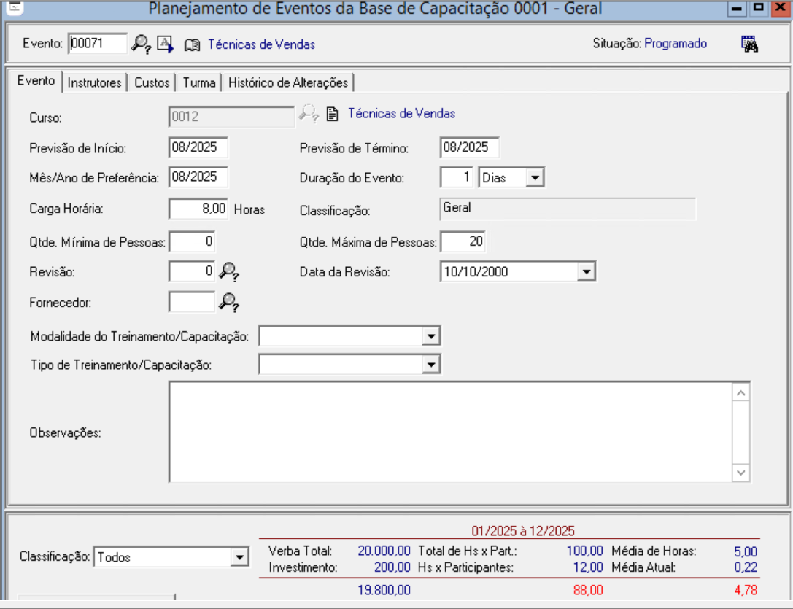Go to Histórico de Alterações tab
Image resolution: width=793 pixels, height=609 pixels.
coord(289,82)
